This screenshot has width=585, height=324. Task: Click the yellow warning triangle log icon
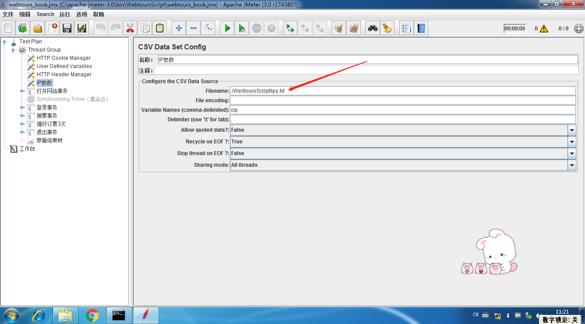544,29
